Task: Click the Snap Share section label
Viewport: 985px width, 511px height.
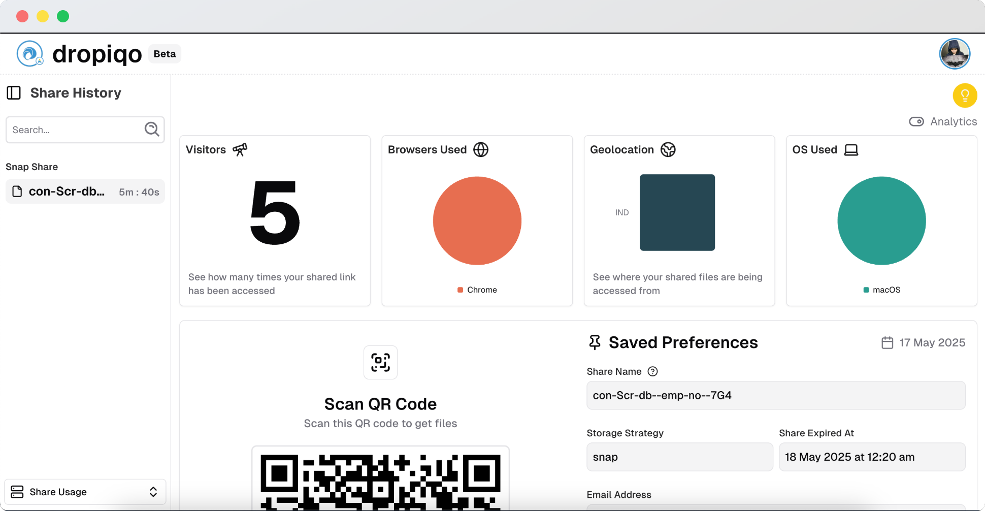Action: 31,167
